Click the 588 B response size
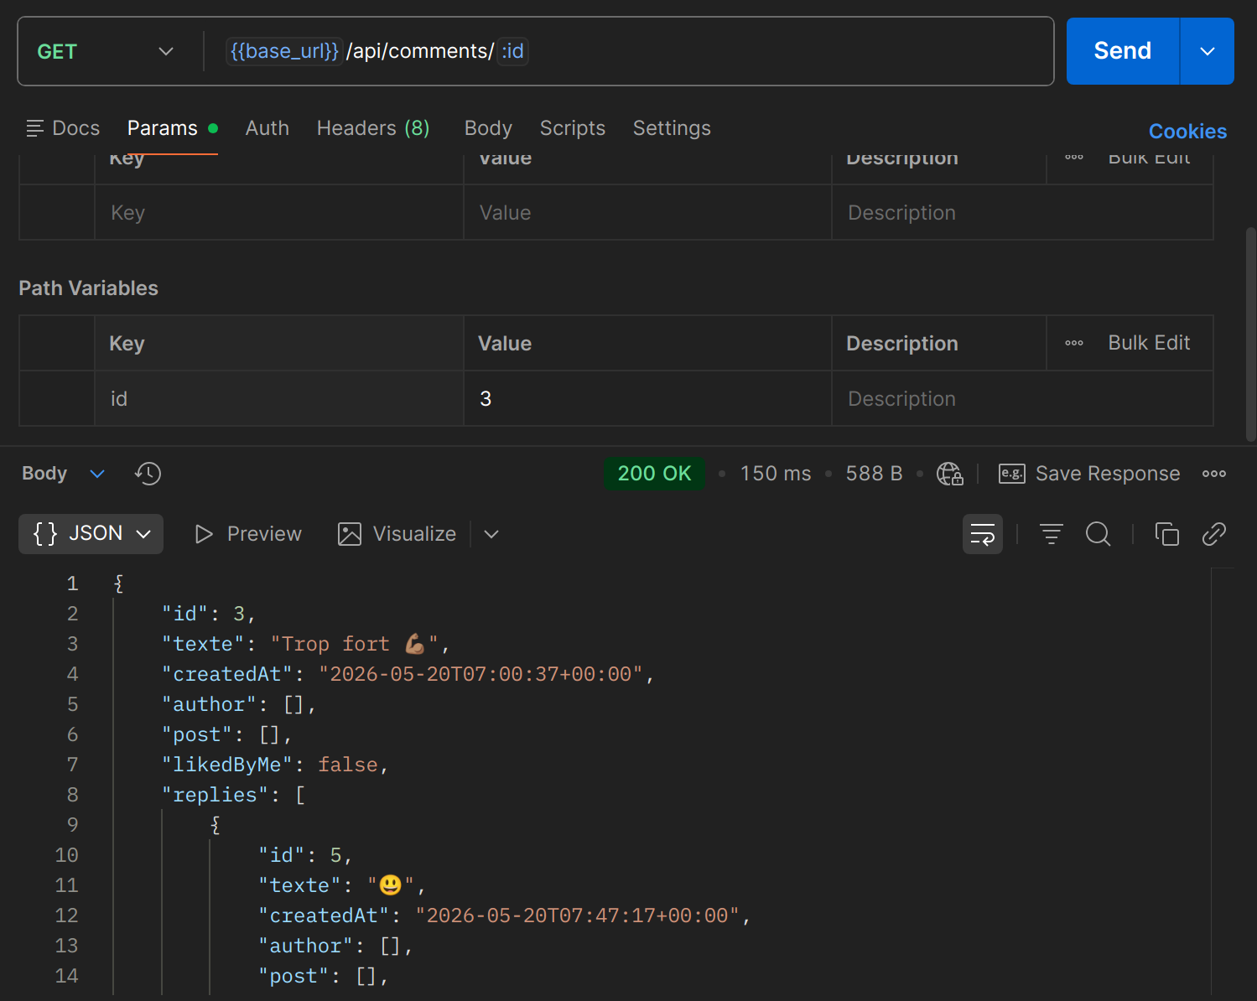This screenshot has height=1001, width=1257. pyautogui.click(x=874, y=474)
